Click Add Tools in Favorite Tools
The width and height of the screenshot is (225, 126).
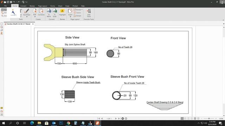coord(89,13)
